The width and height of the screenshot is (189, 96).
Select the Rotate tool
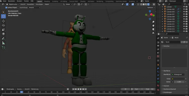point(3,25)
